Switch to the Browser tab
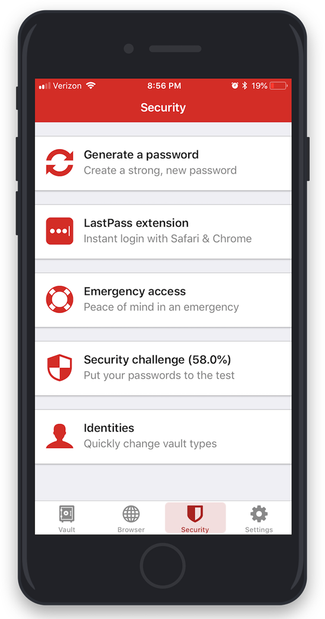Screen dimensions: 325x619 point(131,518)
